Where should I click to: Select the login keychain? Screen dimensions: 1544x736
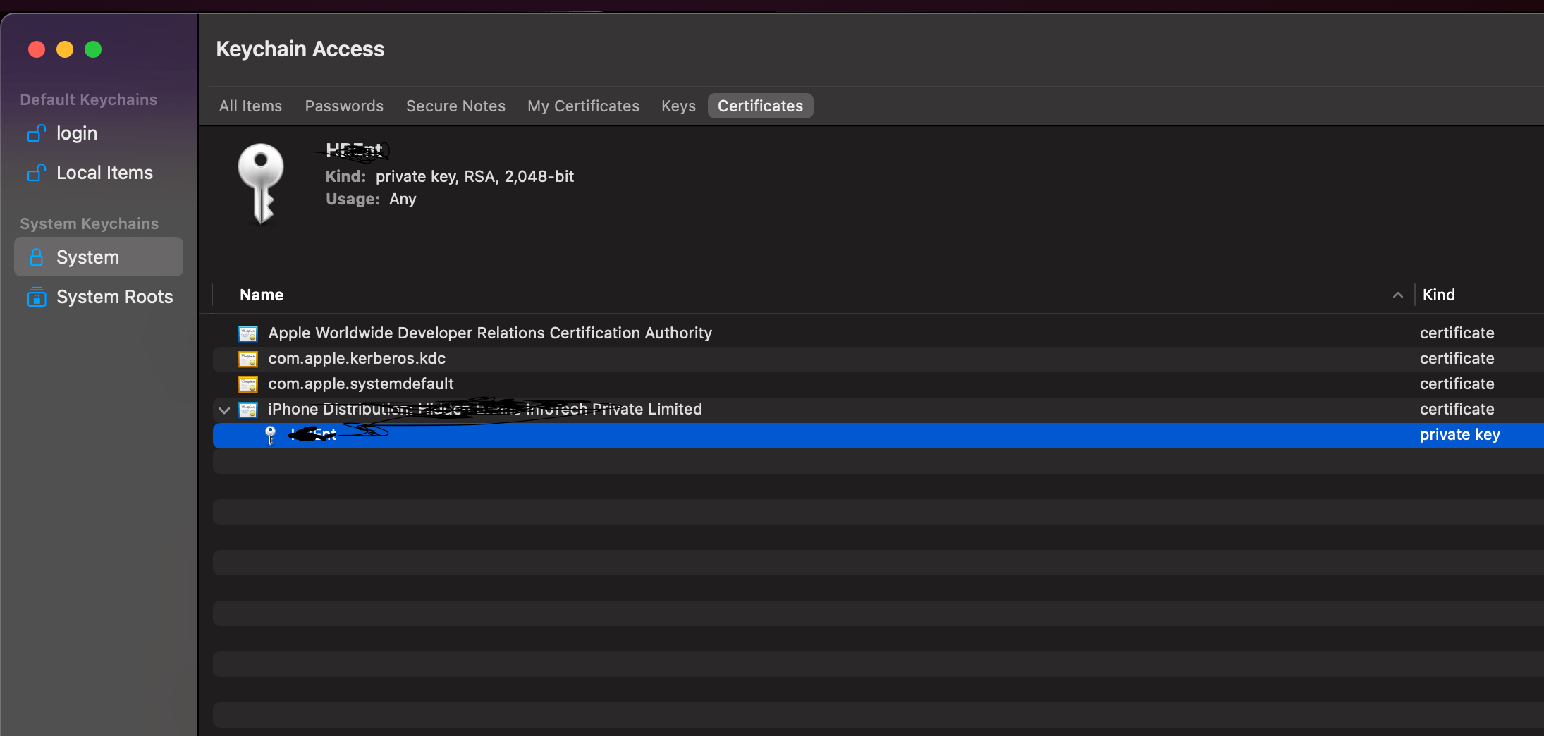click(99, 133)
